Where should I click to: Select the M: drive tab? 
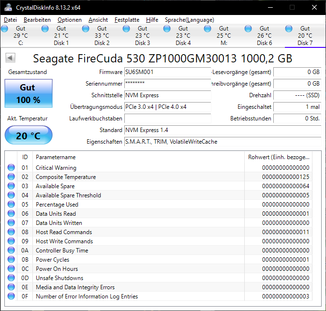[x=224, y=35]
